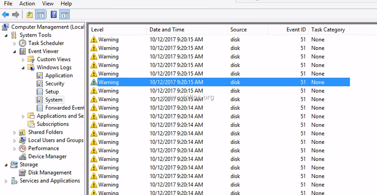
Task: Click the Source cell 'disk' in highlighted row
Action: (235, 82)
